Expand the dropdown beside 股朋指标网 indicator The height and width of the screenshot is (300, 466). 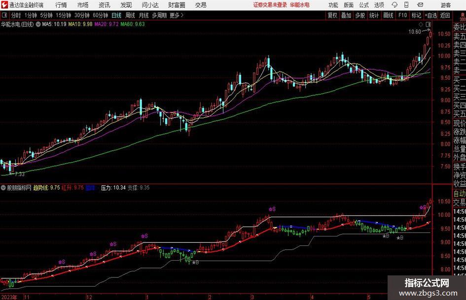(x=3, y=188)
